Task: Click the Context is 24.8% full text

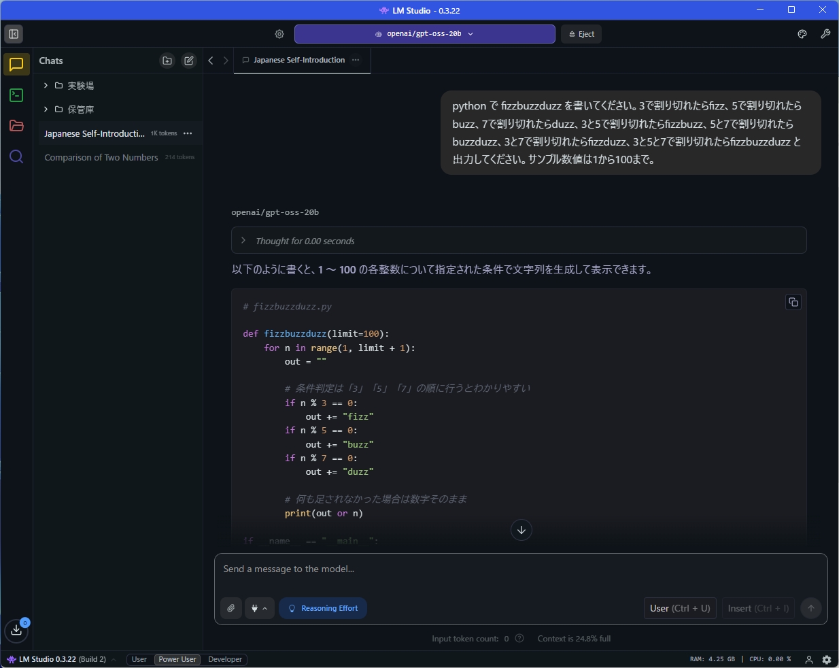Action: pyautogui.click(x=574, y=639)
